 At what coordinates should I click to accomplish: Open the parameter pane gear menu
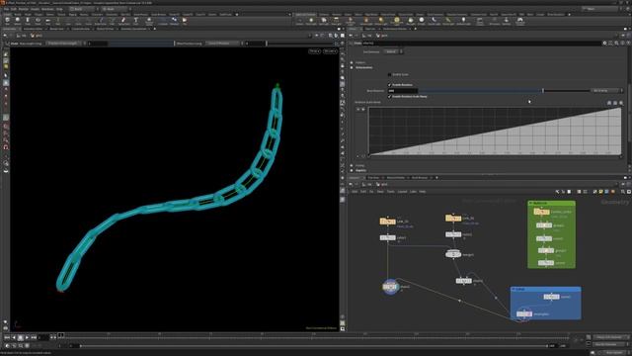[604, 43]
